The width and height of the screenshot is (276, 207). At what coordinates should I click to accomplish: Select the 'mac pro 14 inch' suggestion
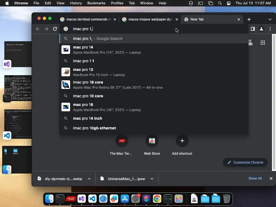pyautogui.click(x=154, y=118)
